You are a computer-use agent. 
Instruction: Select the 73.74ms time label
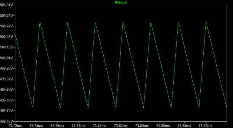click(x=36, y=126)
